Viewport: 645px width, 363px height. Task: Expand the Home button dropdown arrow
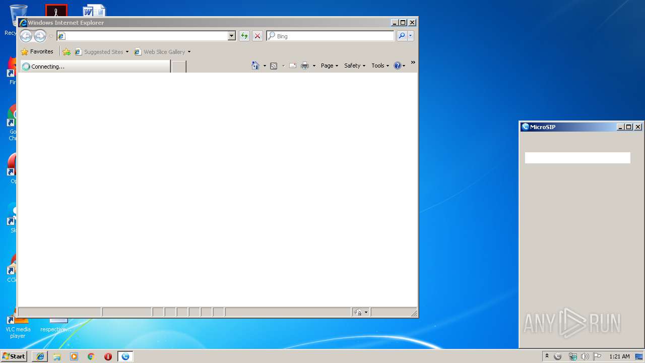265,66
